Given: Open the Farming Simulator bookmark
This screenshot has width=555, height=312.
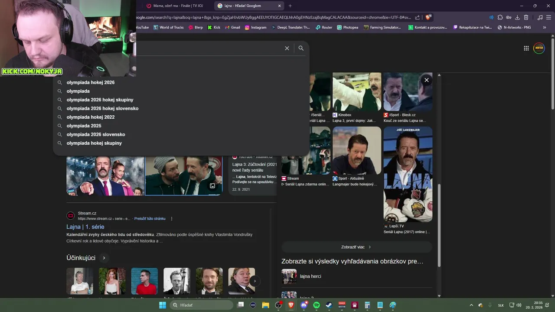Looking at the screenshot, I should [382, 27].
